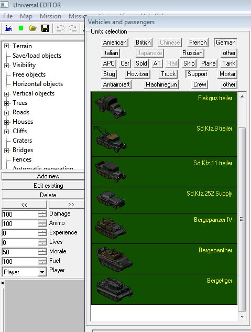
Task: Click the >> next button
Action: tap(67, 205)
